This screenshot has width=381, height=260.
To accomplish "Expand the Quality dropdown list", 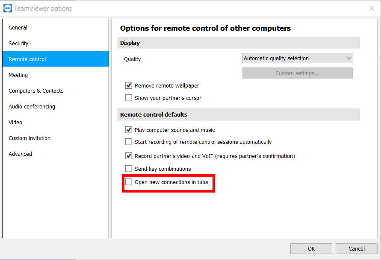I will [298, 58].
